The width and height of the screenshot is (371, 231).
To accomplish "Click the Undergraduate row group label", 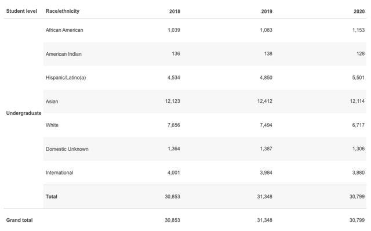I will click(x=24, y=113).
